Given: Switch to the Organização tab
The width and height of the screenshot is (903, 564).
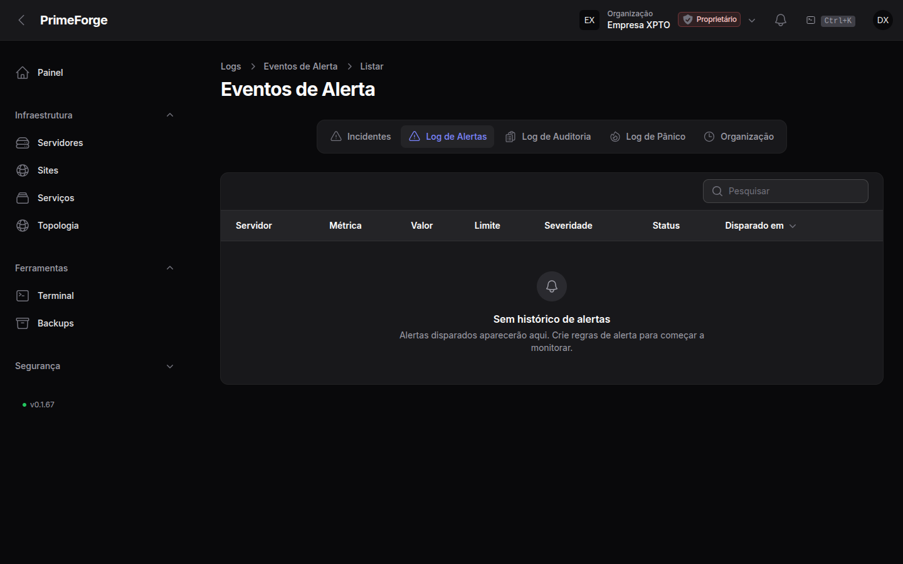Looking at the screenshot, I should (739, 137).
